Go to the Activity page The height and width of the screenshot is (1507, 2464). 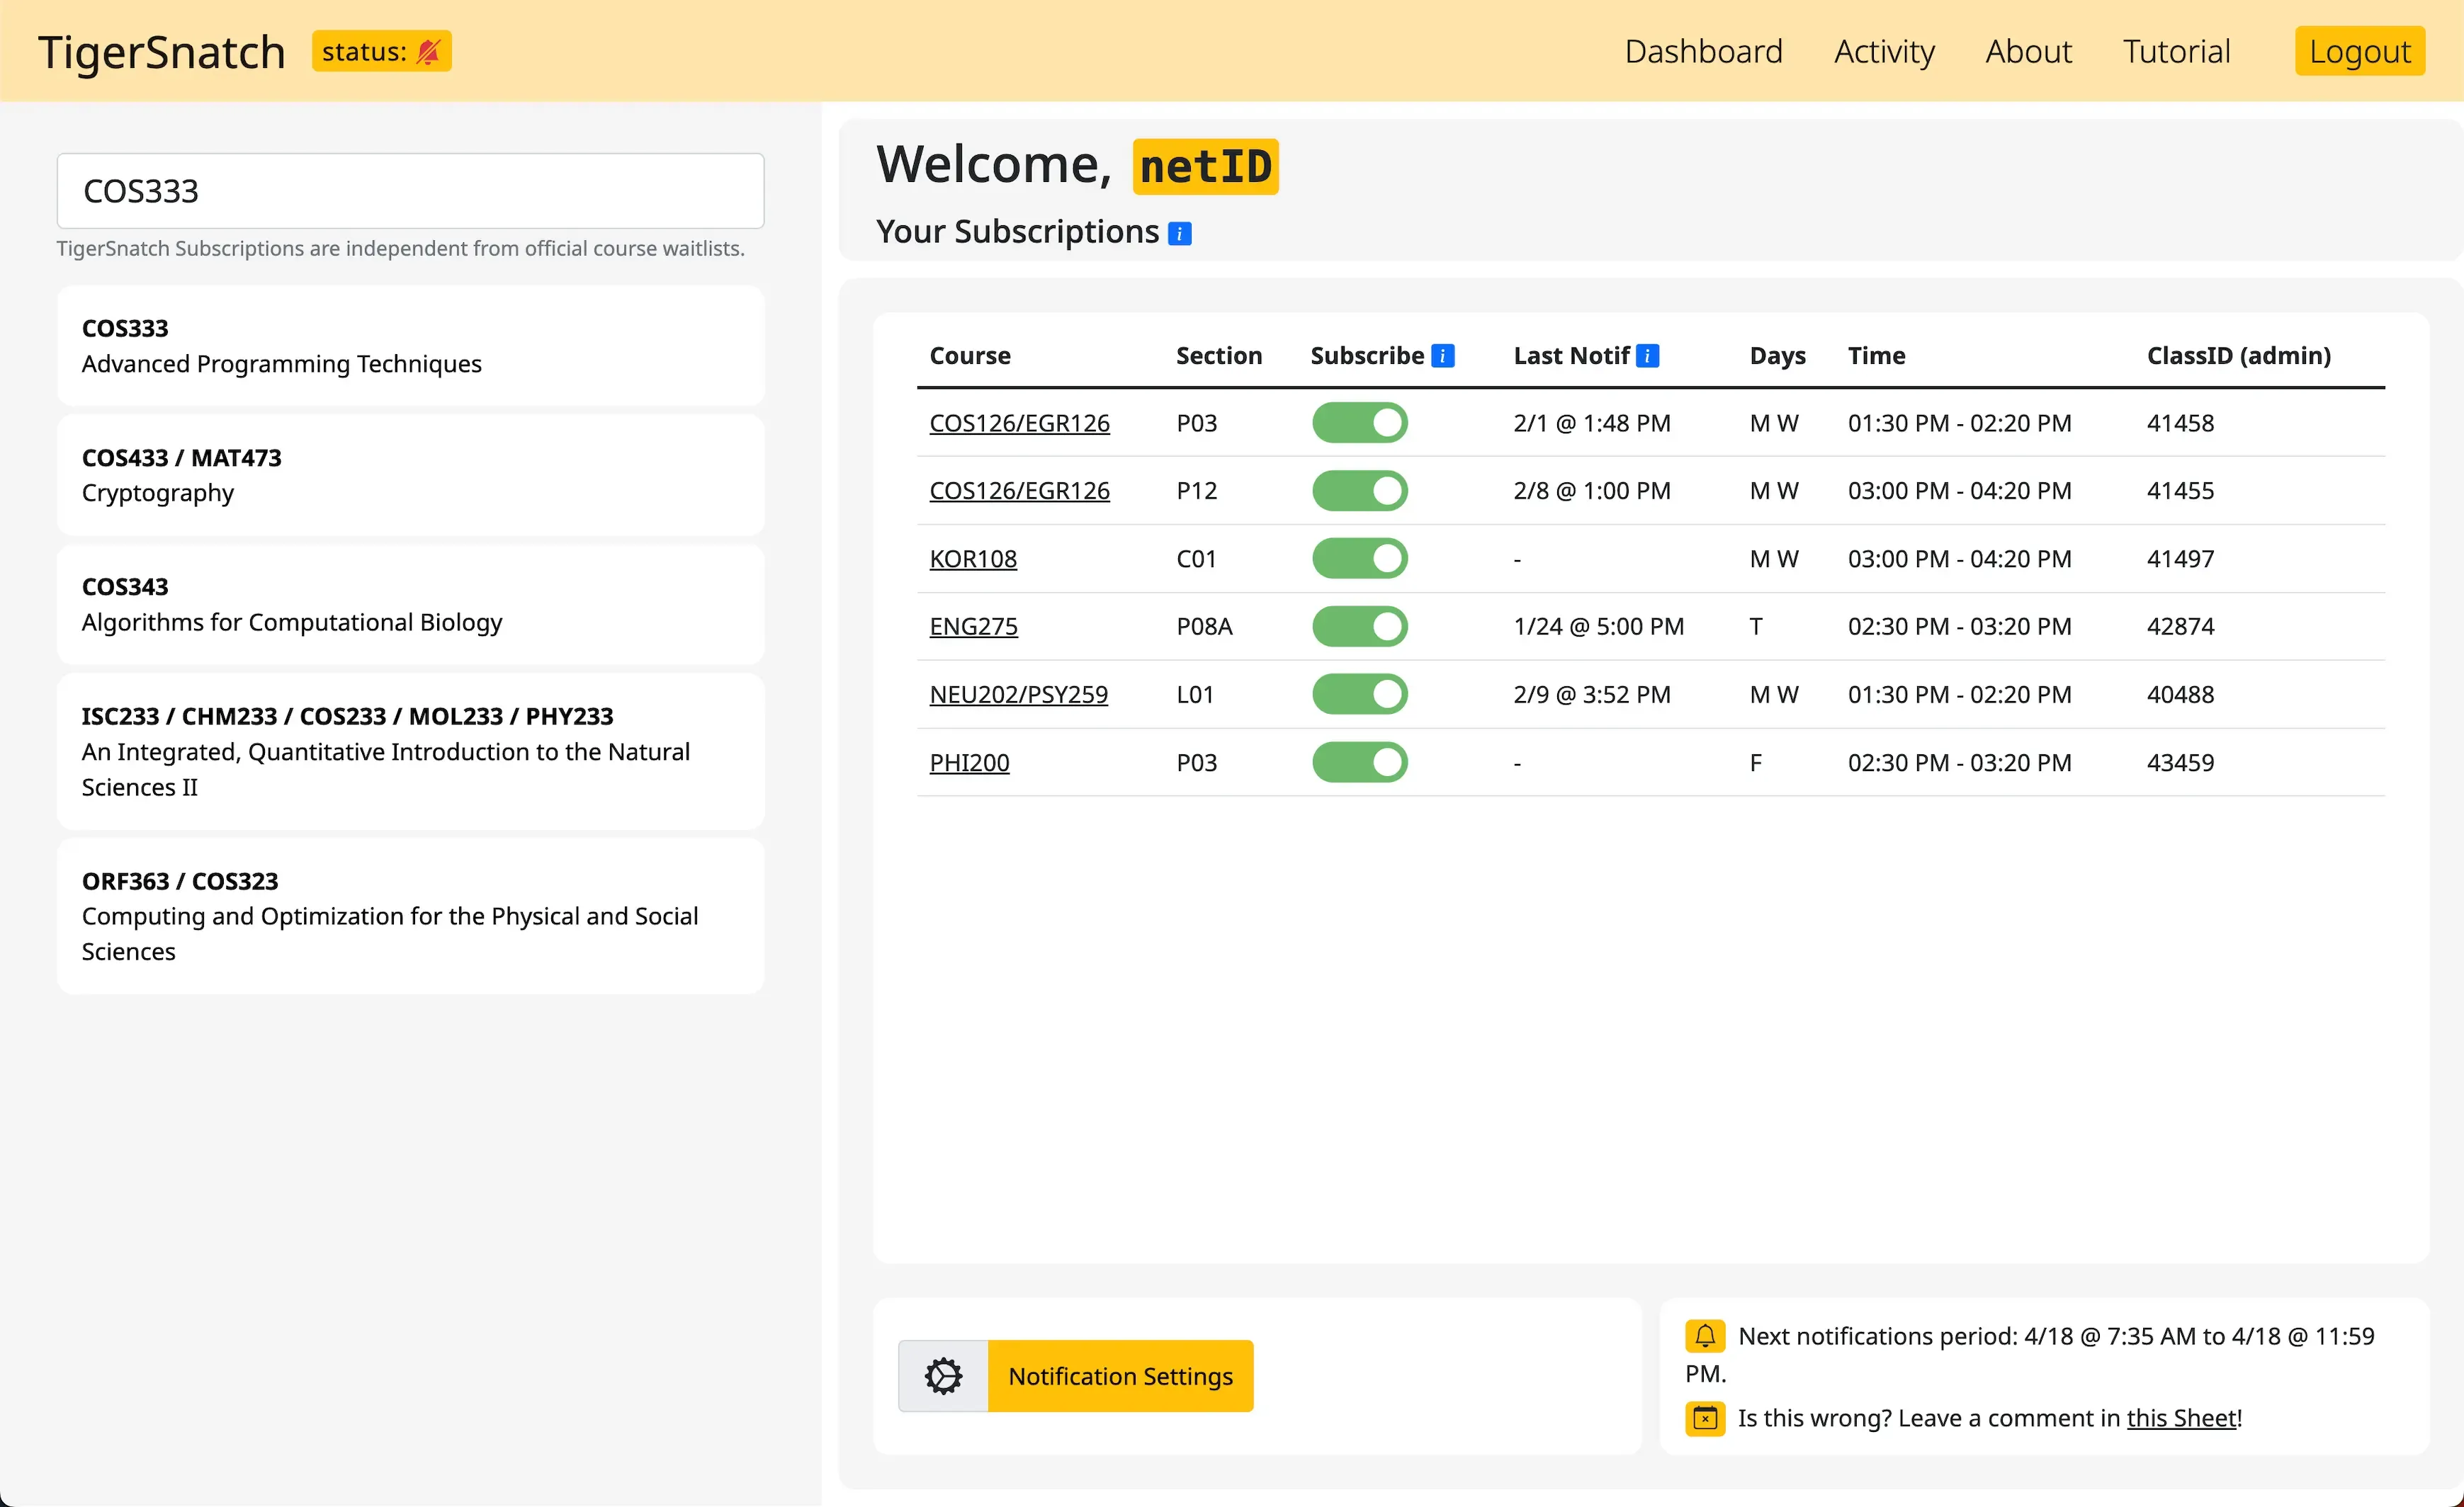pyautogui.click(x=1884, y=52)
